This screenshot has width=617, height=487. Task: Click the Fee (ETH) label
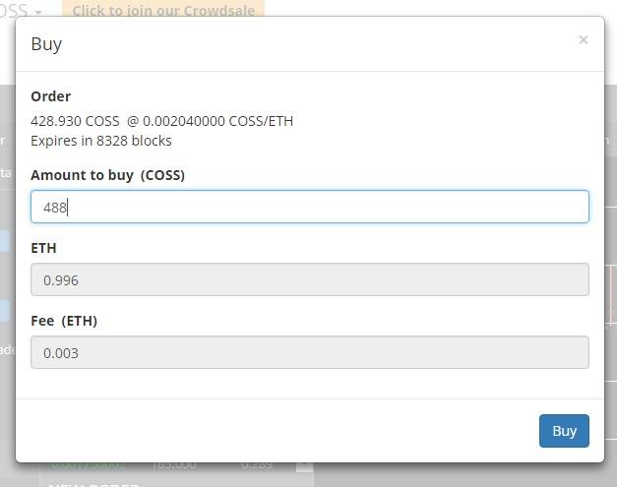pos(64,321)
